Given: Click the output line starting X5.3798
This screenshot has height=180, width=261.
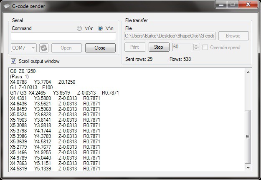Looking at the screenshot, I should pyautogui.click(x=55, y=131).
